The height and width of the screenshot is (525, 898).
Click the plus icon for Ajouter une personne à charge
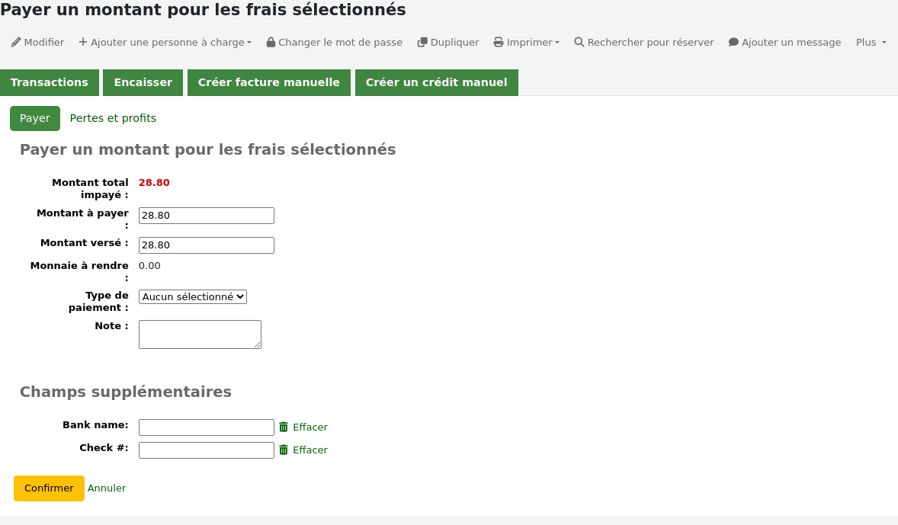83,42
